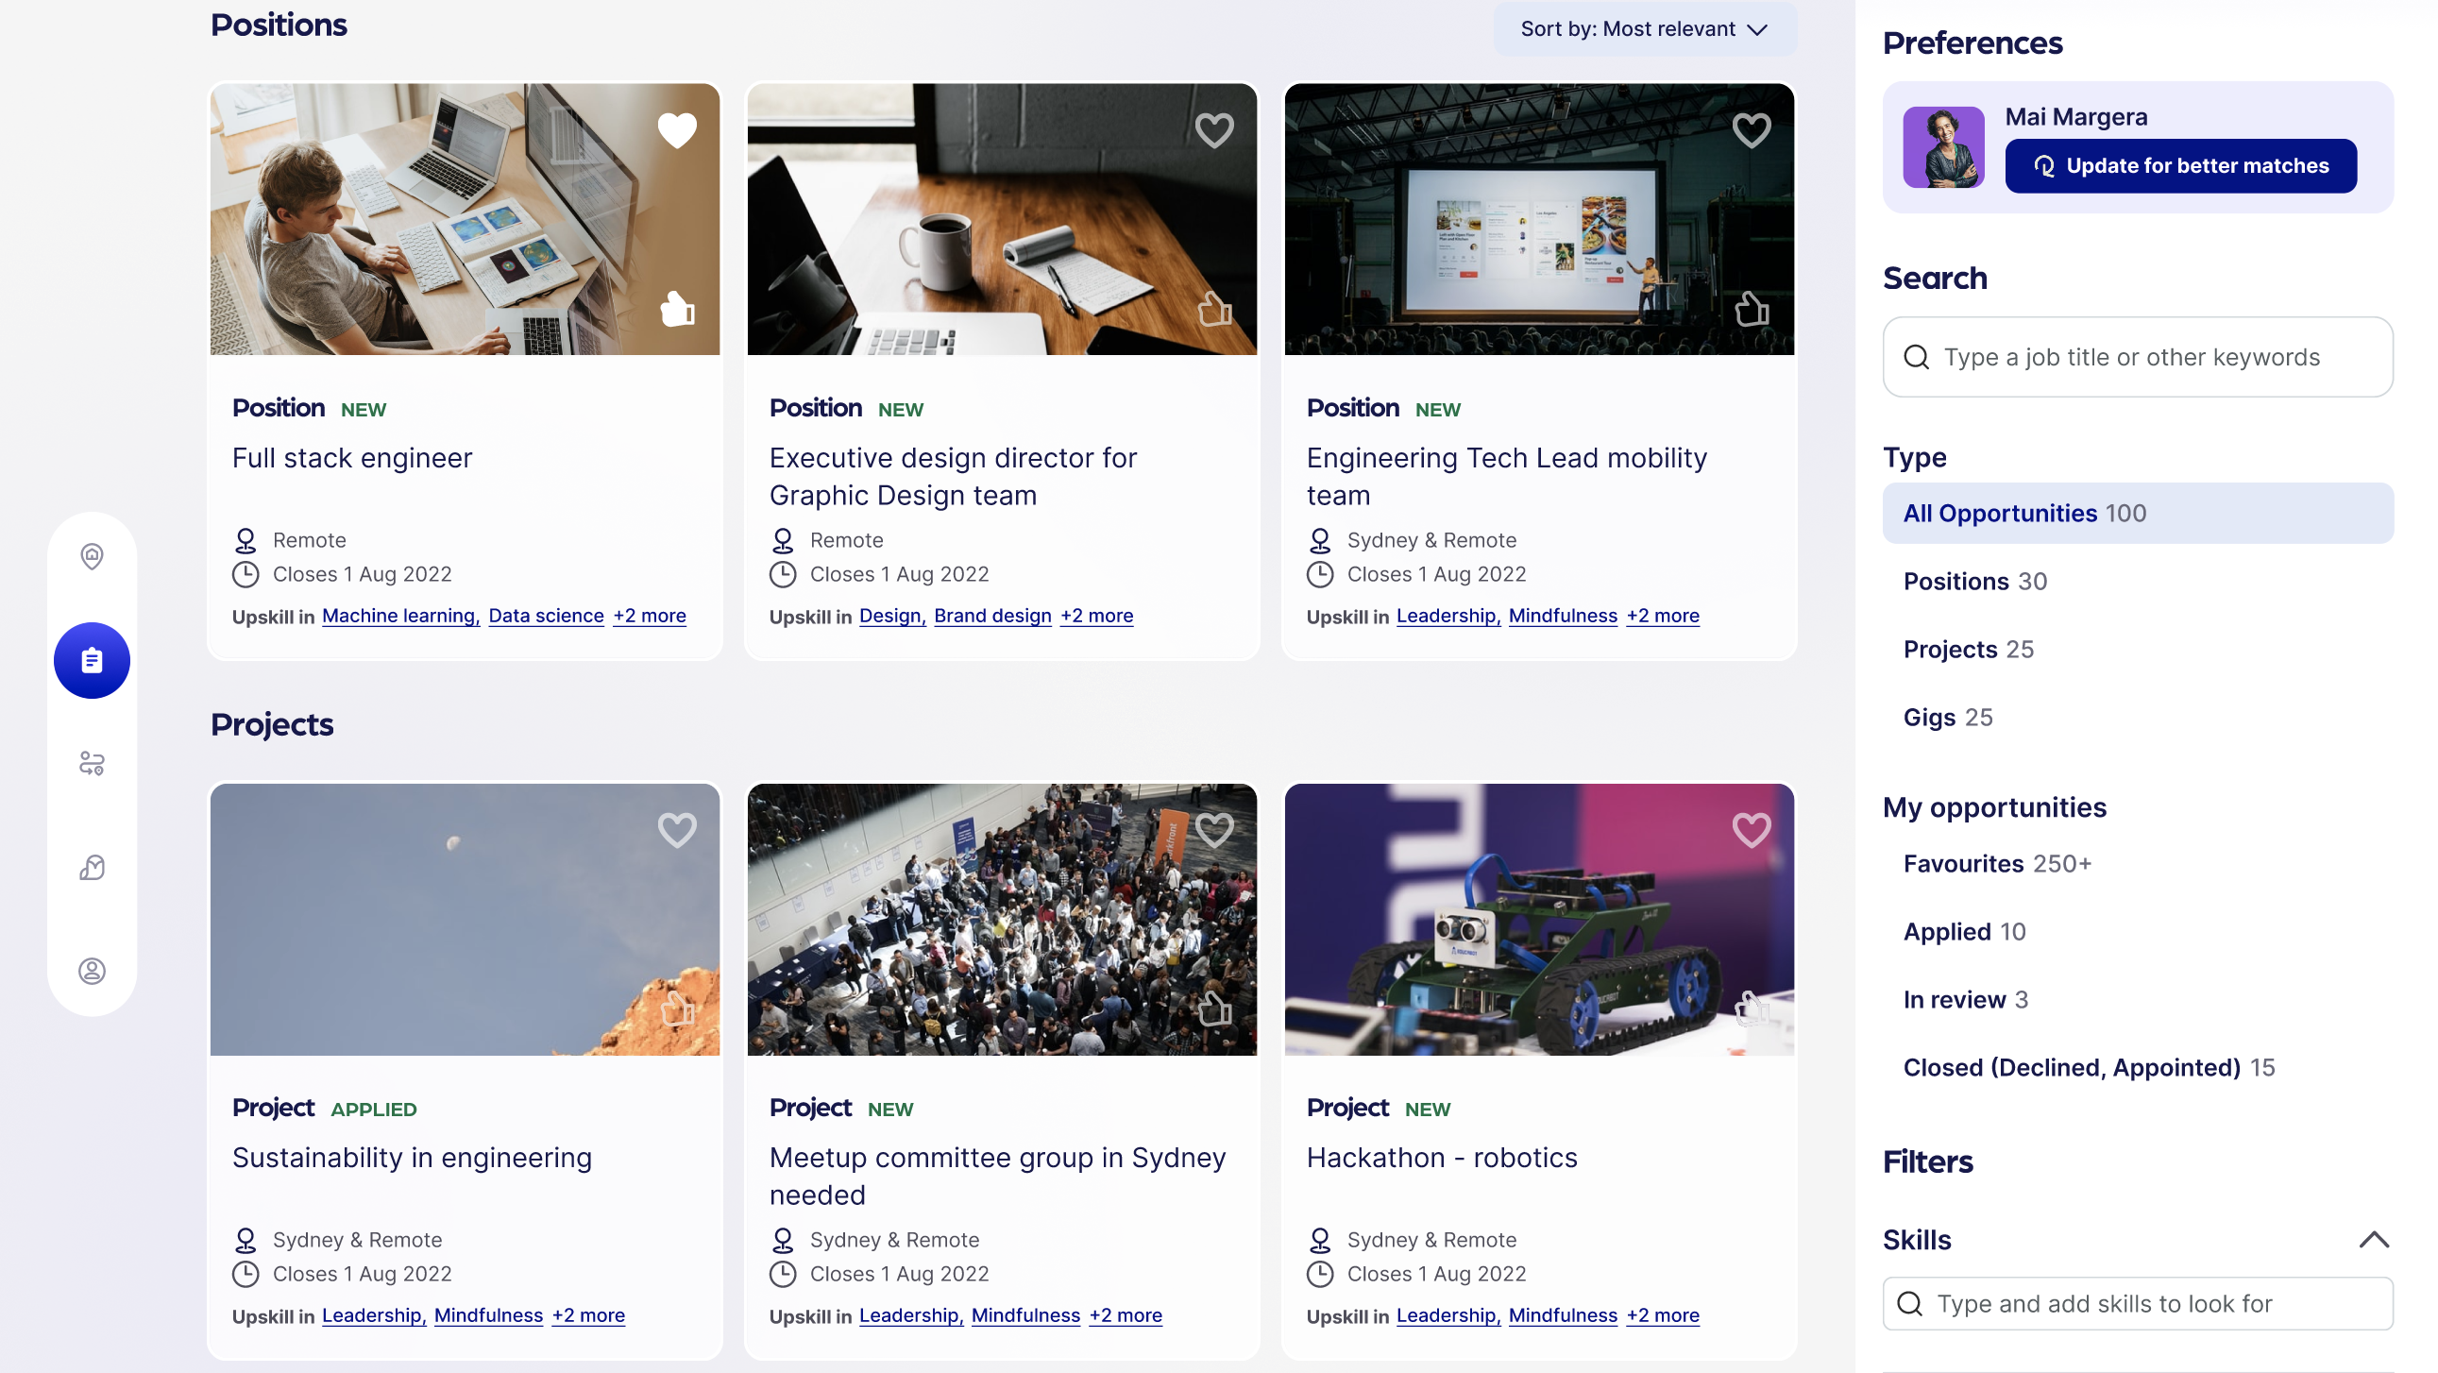Open the pathways route sidebar icon
This screenshot has width=2438, height=1373.
point(92,763)
